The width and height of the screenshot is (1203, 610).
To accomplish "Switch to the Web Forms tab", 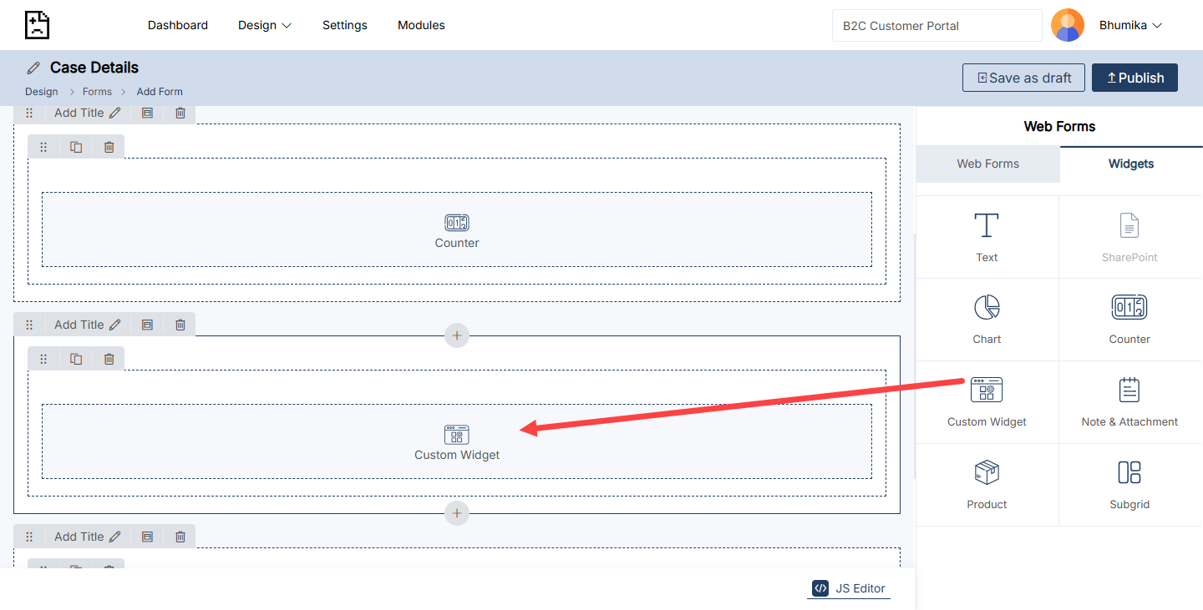I will pos(987,164).
